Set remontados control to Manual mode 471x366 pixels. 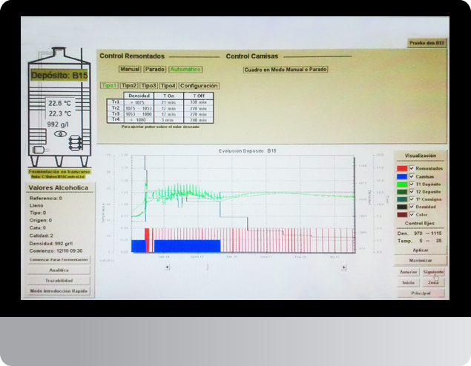[130, 69]
